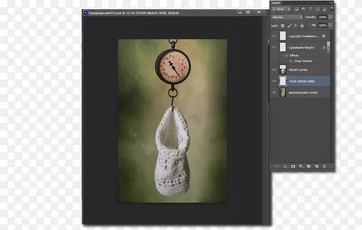Click the create new layer icon
This screenshot has width=362, height=230.
(x=316, y=166)
